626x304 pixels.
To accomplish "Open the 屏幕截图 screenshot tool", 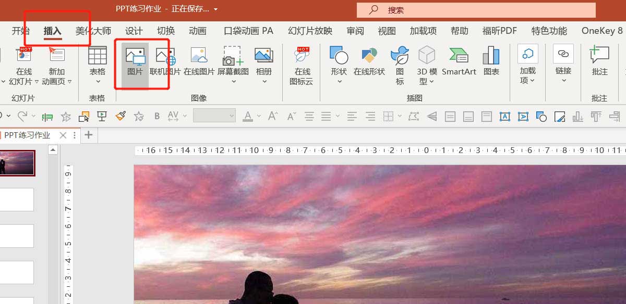I will pos(233,55).
